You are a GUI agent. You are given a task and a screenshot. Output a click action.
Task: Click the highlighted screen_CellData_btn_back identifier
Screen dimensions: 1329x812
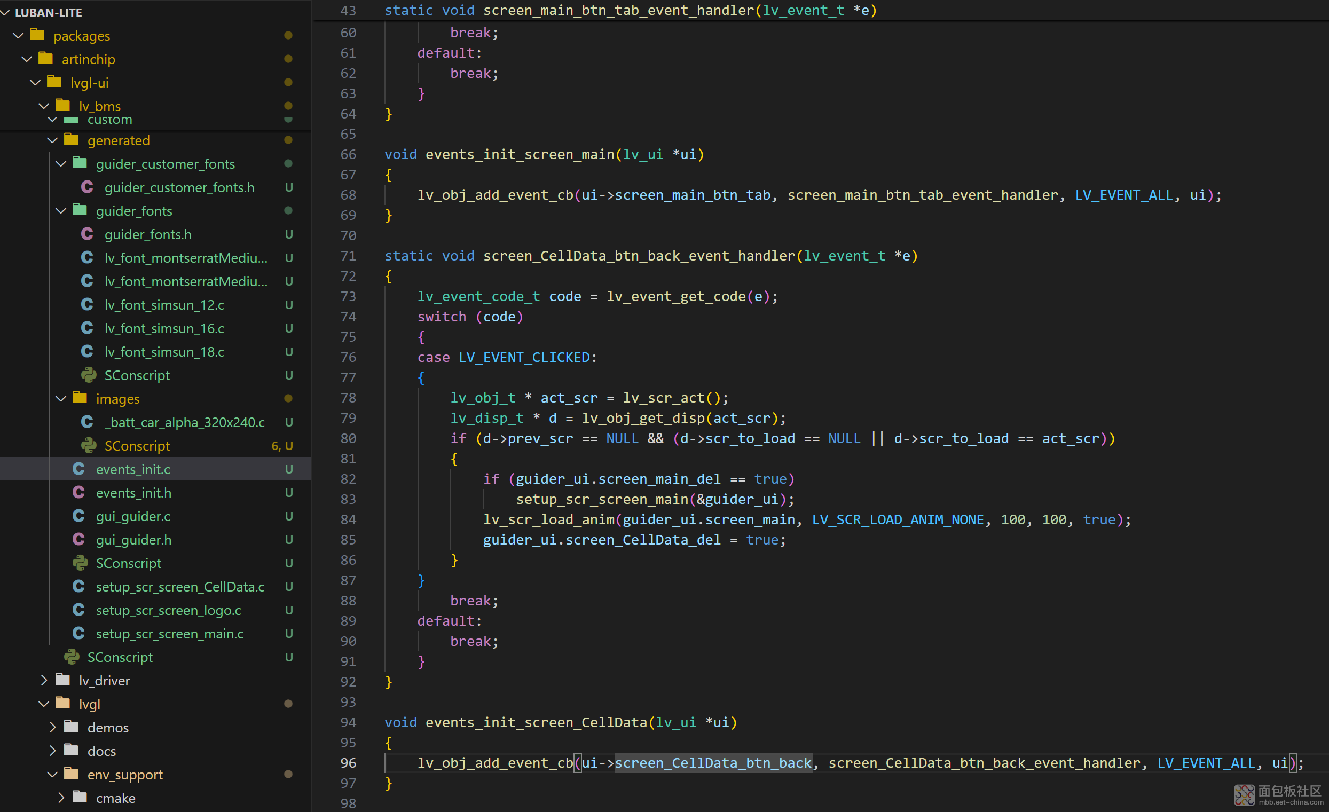click(x=713, y=762)
